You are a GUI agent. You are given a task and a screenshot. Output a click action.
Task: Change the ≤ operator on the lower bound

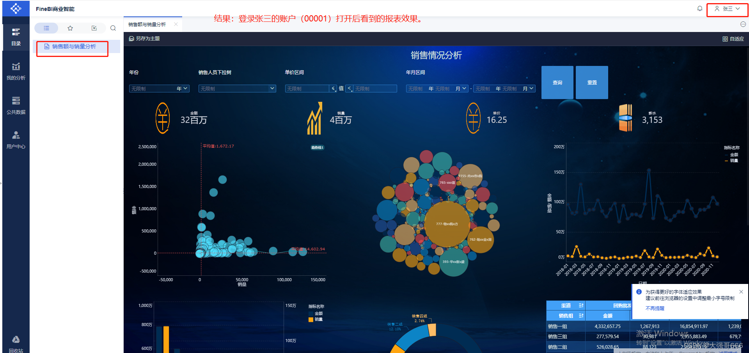[x=334, y=89]
